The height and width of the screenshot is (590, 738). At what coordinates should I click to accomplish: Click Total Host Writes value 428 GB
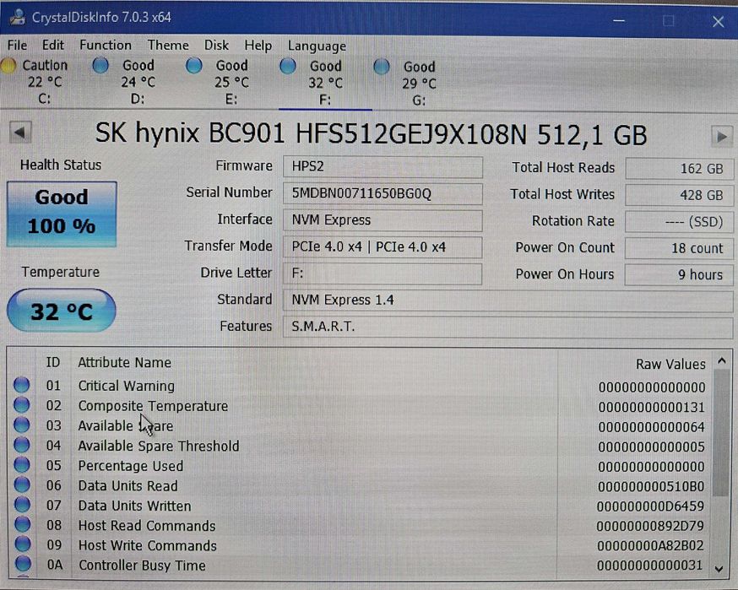pyautogui.click(x=679, y=195)
